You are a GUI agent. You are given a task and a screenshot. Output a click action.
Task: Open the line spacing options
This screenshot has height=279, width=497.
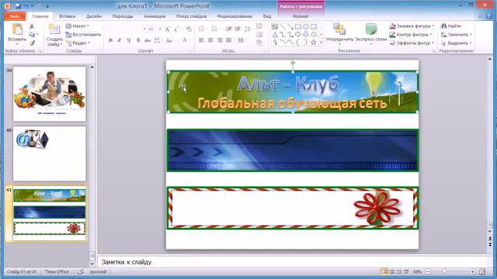pos(248,29)
